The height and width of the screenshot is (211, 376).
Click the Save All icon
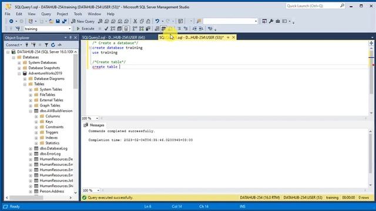(64, 21)
